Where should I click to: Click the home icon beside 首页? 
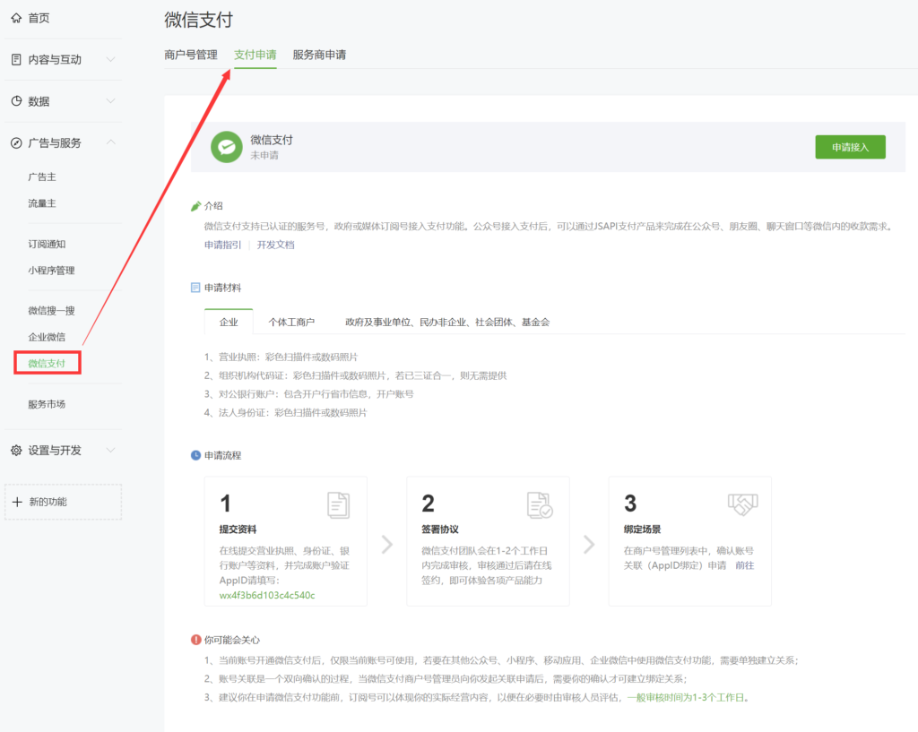pos(16,18)
